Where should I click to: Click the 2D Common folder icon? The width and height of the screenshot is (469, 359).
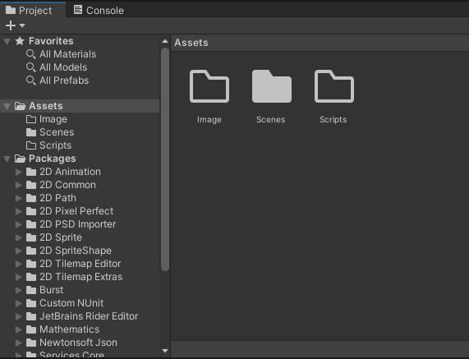click(31, 185)
